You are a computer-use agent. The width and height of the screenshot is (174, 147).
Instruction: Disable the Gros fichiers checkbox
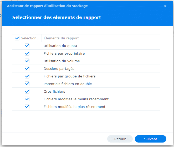(27, 91)
